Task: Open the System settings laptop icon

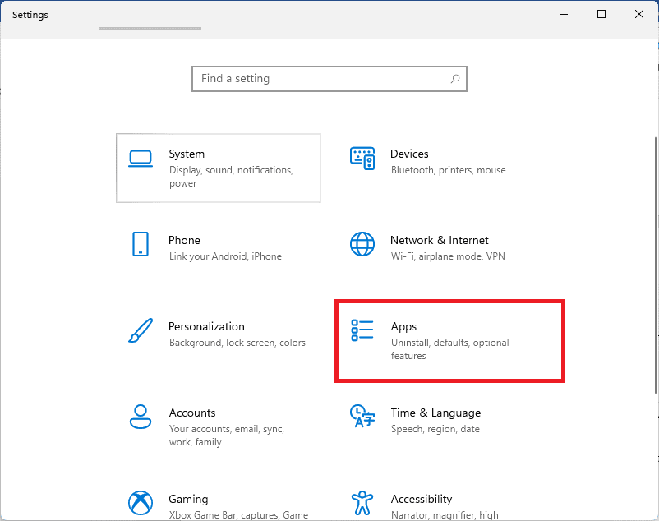Action: click(141, 159)
